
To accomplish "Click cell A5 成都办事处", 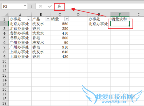I will click(20, 38).
